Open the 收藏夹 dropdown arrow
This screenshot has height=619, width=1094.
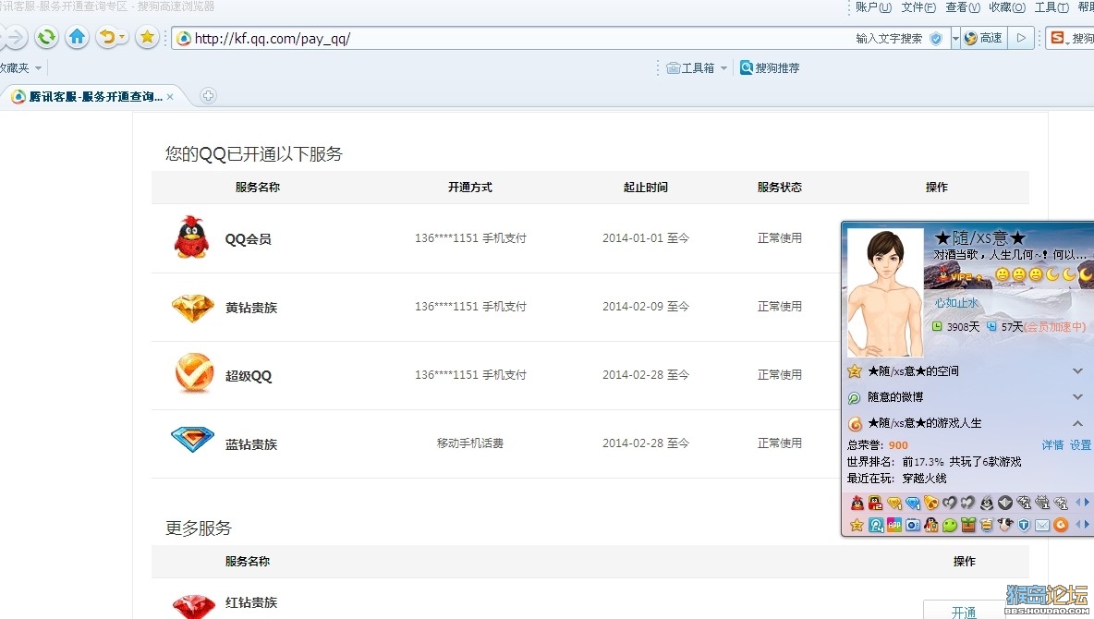tap(39, 67)
